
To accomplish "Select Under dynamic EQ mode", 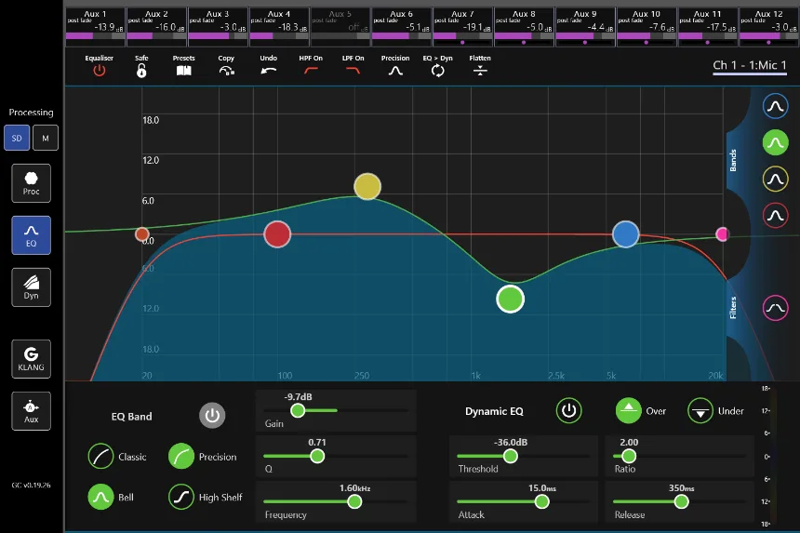I will [x=700, y=410].
